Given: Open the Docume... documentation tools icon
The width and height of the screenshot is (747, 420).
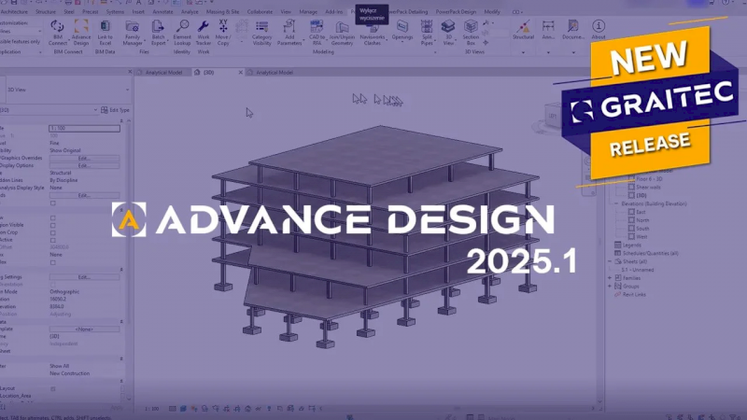Looking at the screenshot, I should [573, 31].
